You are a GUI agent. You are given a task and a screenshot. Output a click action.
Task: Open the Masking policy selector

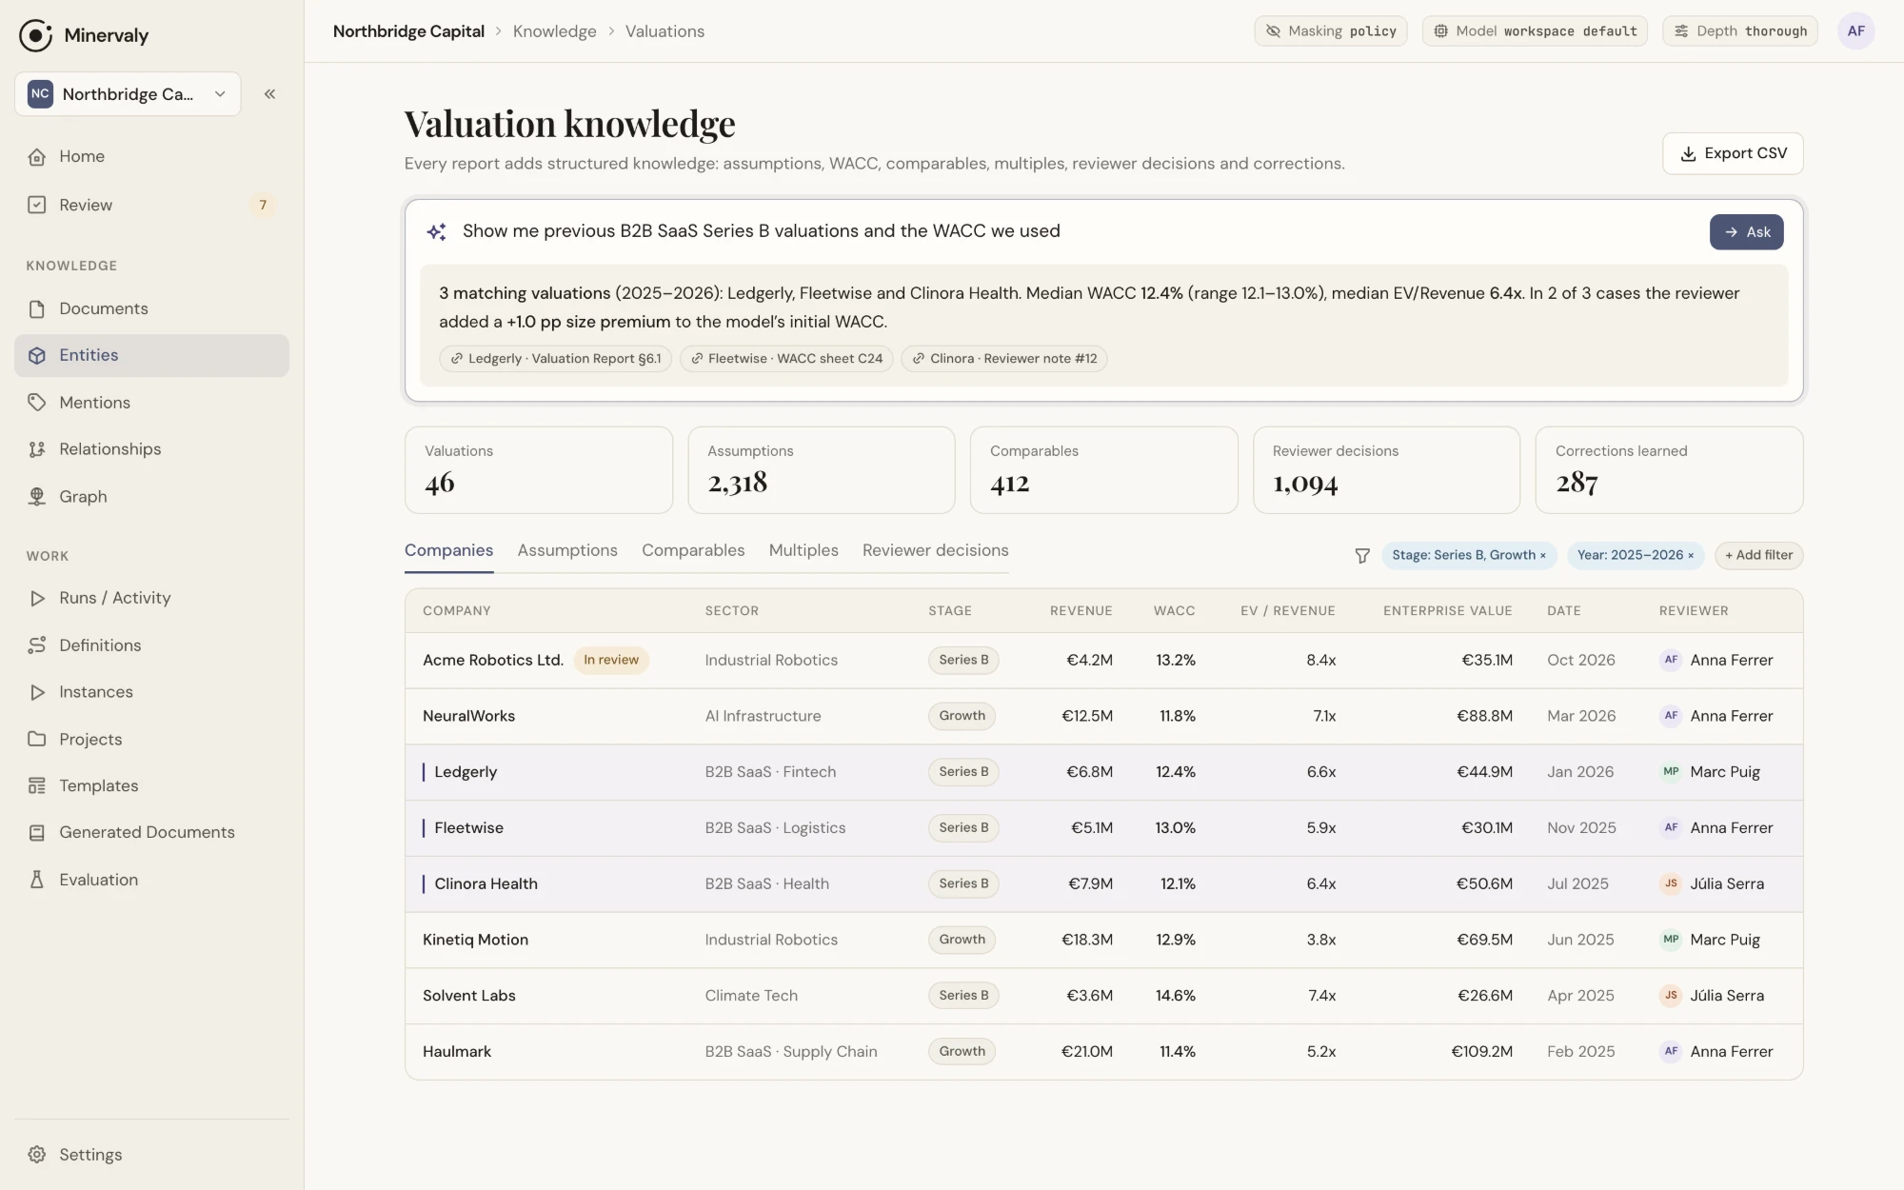coord(1330,31)
